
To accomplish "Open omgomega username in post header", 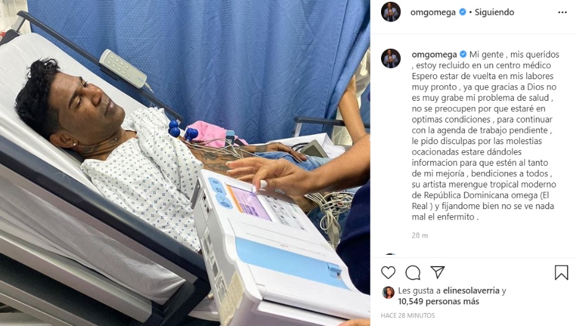I will click(432, 12).
